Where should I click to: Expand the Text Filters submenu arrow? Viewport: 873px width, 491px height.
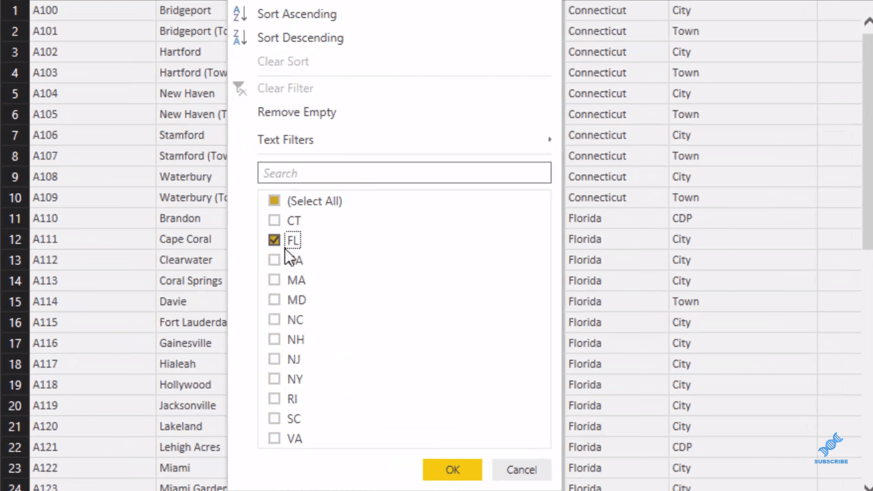549,139
